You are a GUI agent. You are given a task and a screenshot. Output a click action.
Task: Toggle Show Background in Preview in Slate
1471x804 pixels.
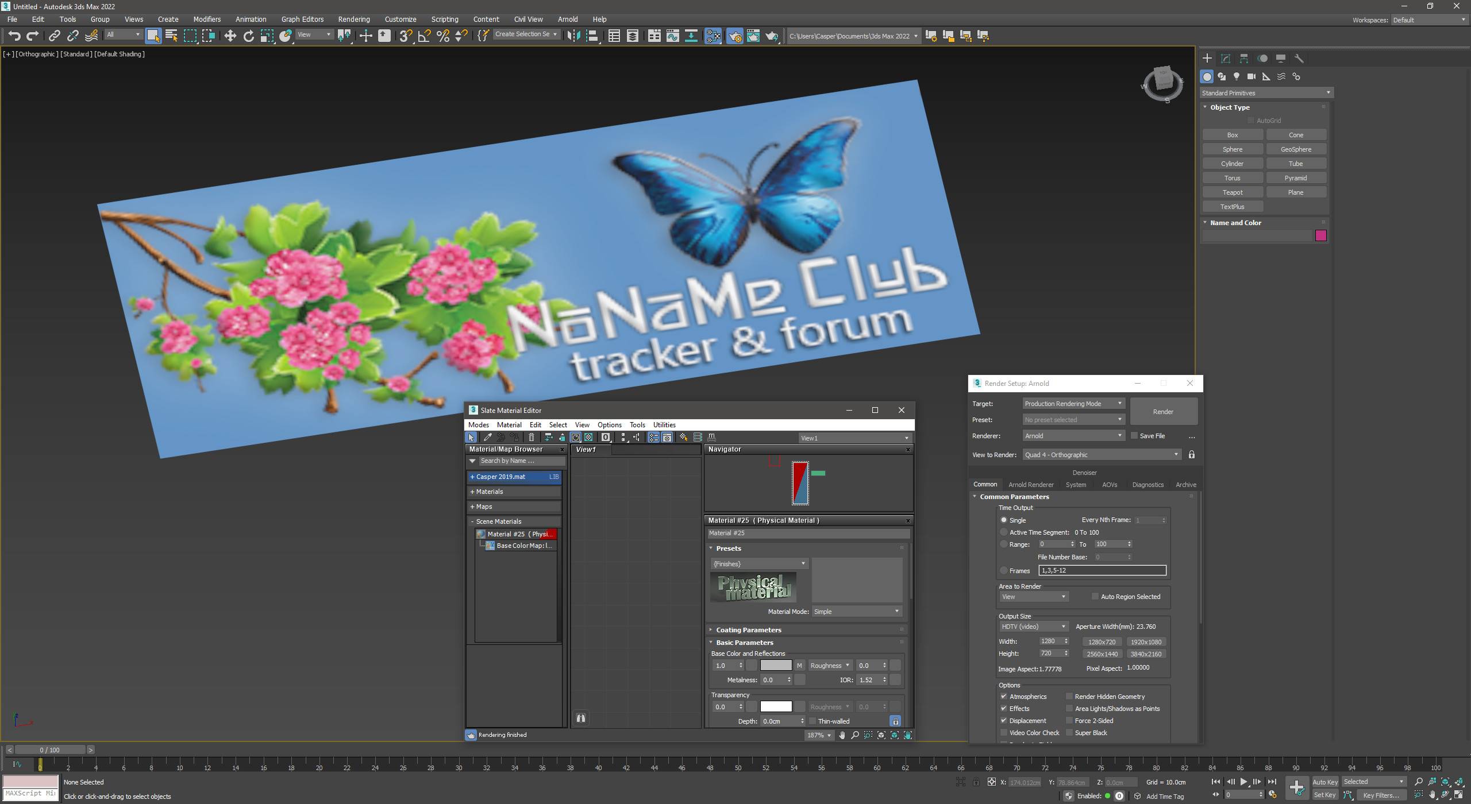click(589, 438)
